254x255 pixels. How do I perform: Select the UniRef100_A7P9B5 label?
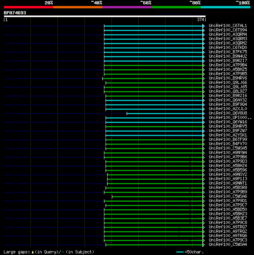[x=228, y=74]
